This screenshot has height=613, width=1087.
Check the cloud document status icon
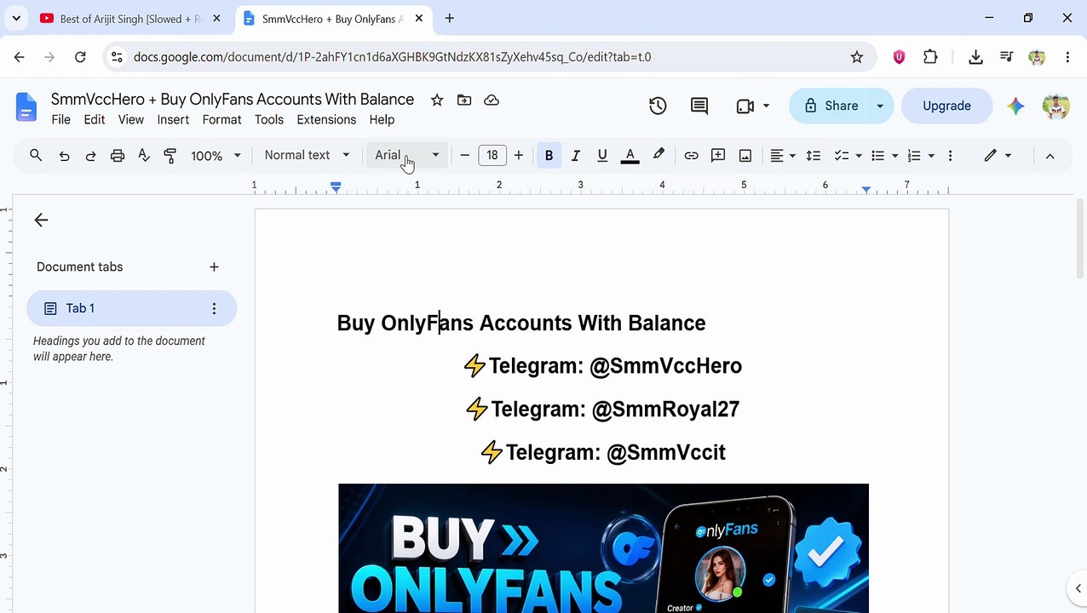[x=492, y=100]
